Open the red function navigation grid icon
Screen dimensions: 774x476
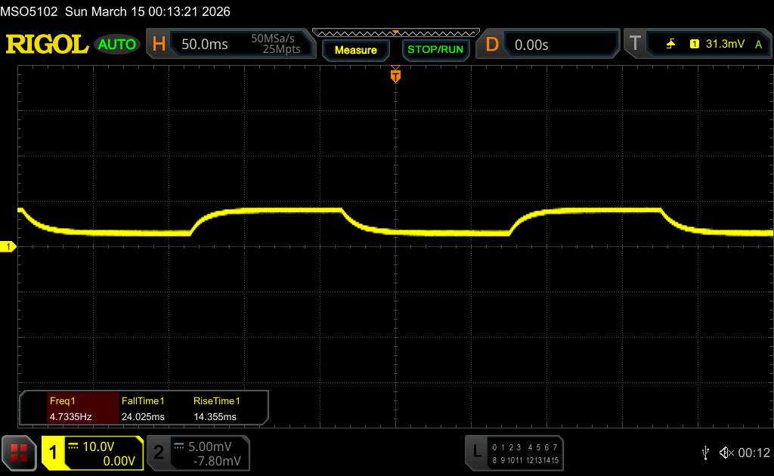point(19,452)
